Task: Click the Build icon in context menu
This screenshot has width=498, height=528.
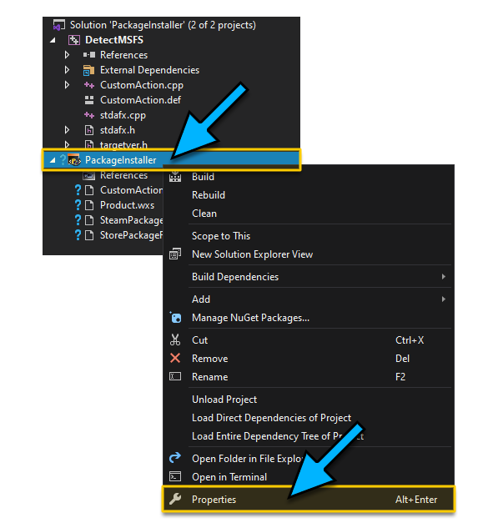Action: (175, 177)
